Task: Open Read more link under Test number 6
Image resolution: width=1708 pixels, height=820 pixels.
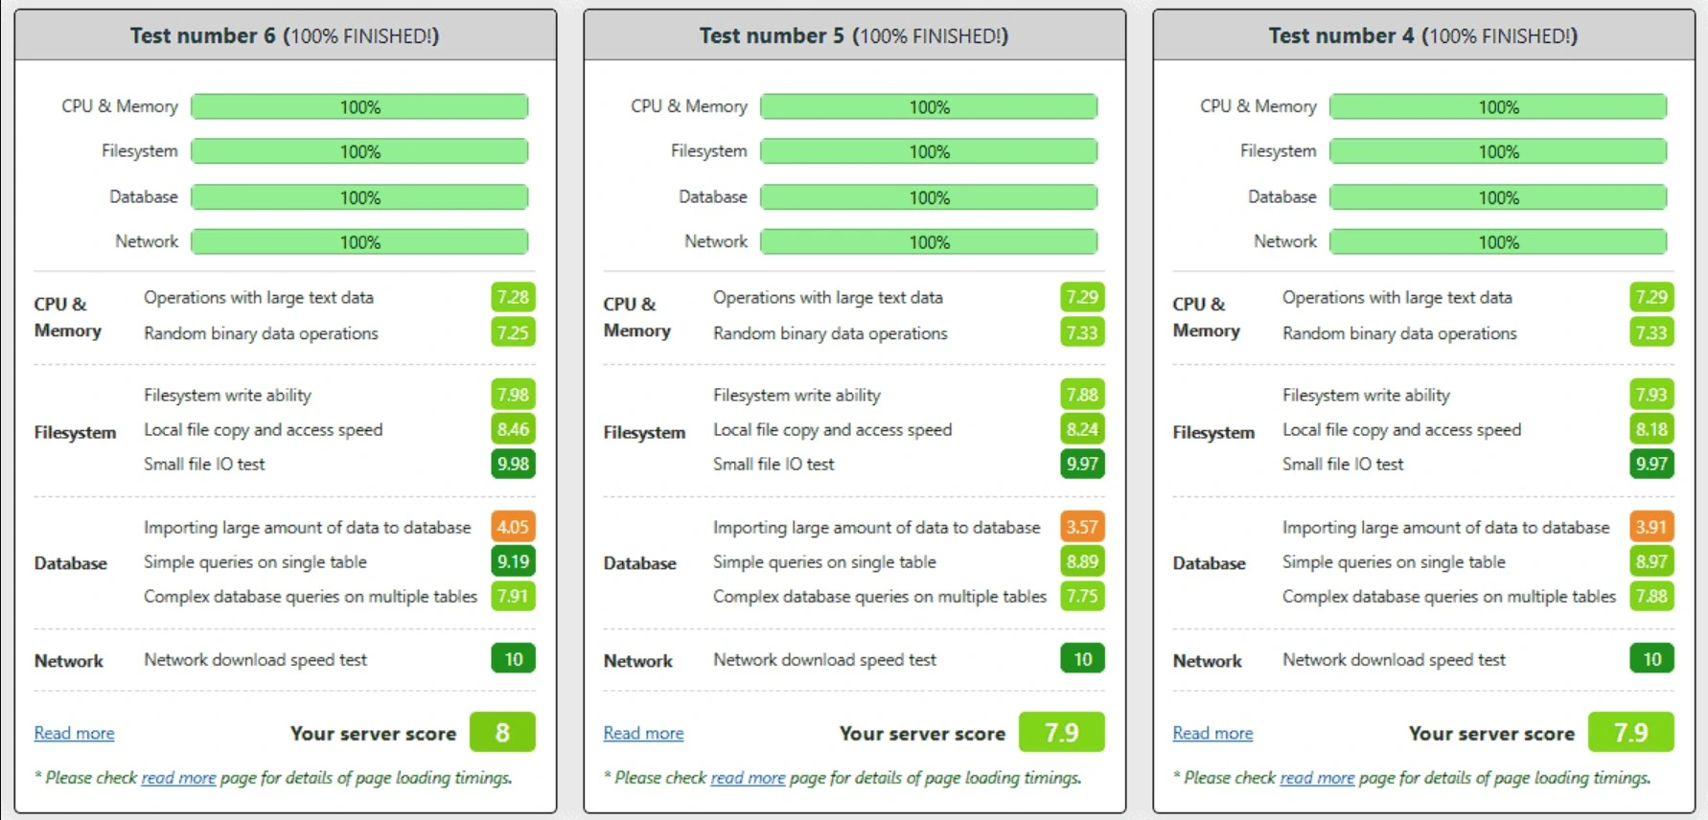Action: pos(74,733)
